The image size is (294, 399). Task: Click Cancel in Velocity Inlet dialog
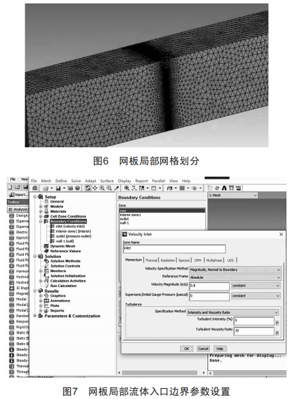pyautogui.click(x=203, y=349)
